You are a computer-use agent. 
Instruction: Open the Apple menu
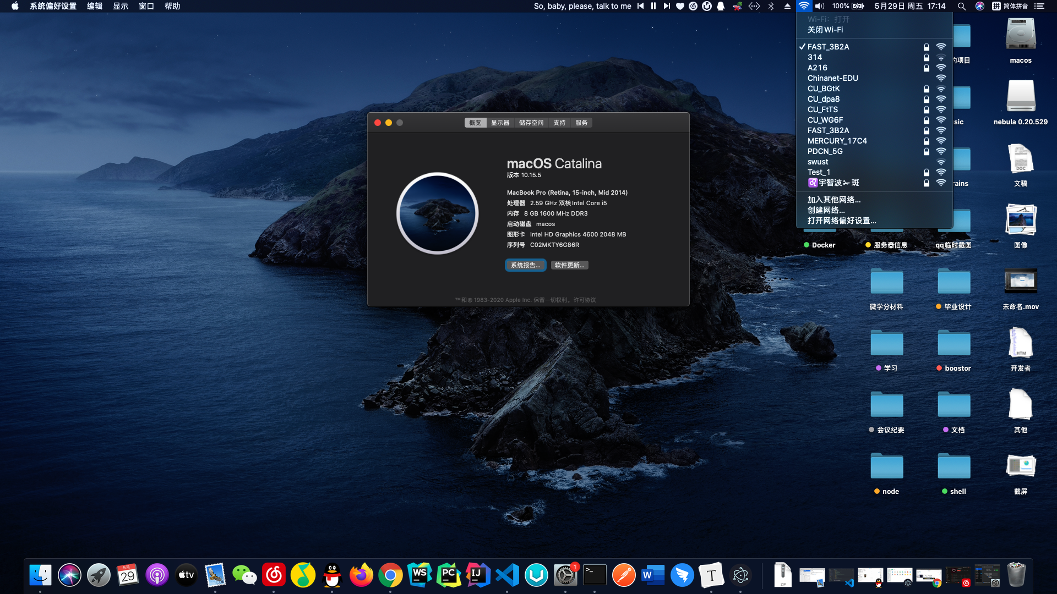[15, 6]
